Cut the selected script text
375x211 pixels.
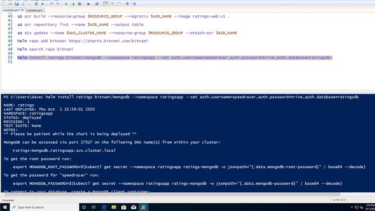point(23,4)
